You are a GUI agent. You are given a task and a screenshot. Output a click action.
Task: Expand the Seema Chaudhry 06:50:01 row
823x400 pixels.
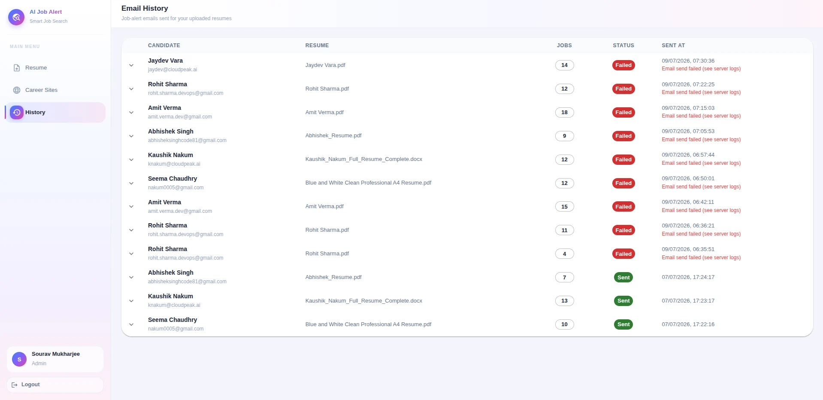(x=131, y=183)
